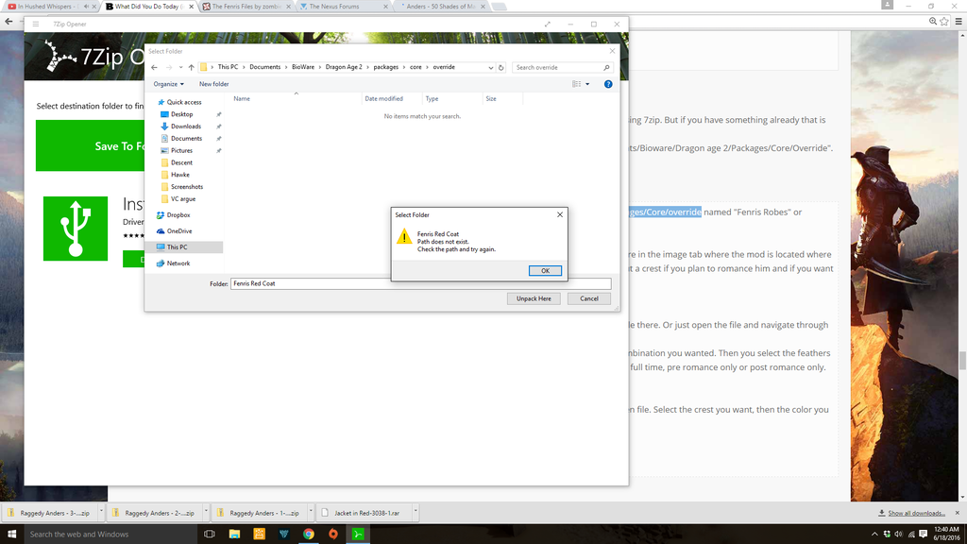This screenshot has height=544, width=967.
Task: Click the green USB driver install icon
Action: pos(76,229)
